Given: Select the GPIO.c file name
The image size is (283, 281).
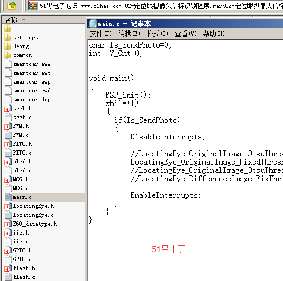Looking at the screenshot, I should tap(22, 259).
